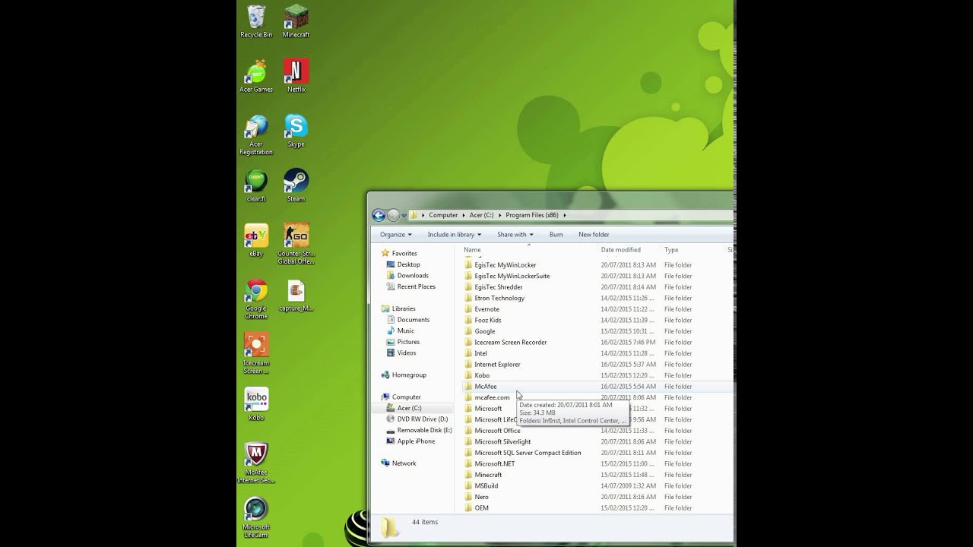This screenshot has width=973, height=547.
Task: Select the Etron Technology folder
Action: [x=499, y=299]
